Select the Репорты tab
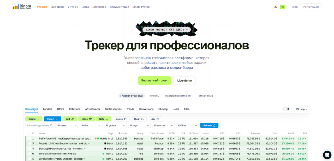Viewport: 334px width, 161px height. [154, 96]
